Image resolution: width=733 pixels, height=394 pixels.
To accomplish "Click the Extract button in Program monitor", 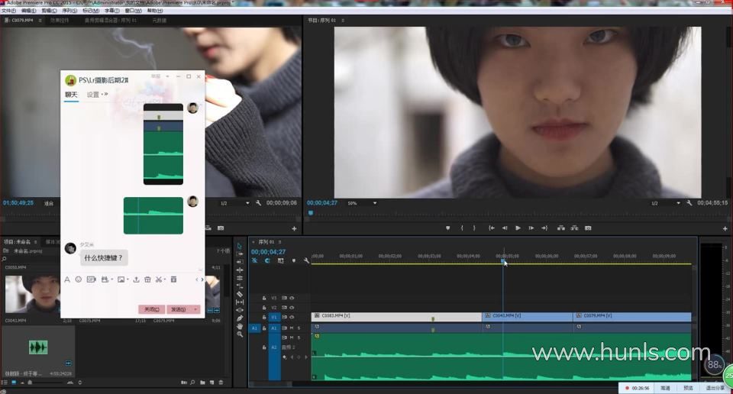I will 574,228.
